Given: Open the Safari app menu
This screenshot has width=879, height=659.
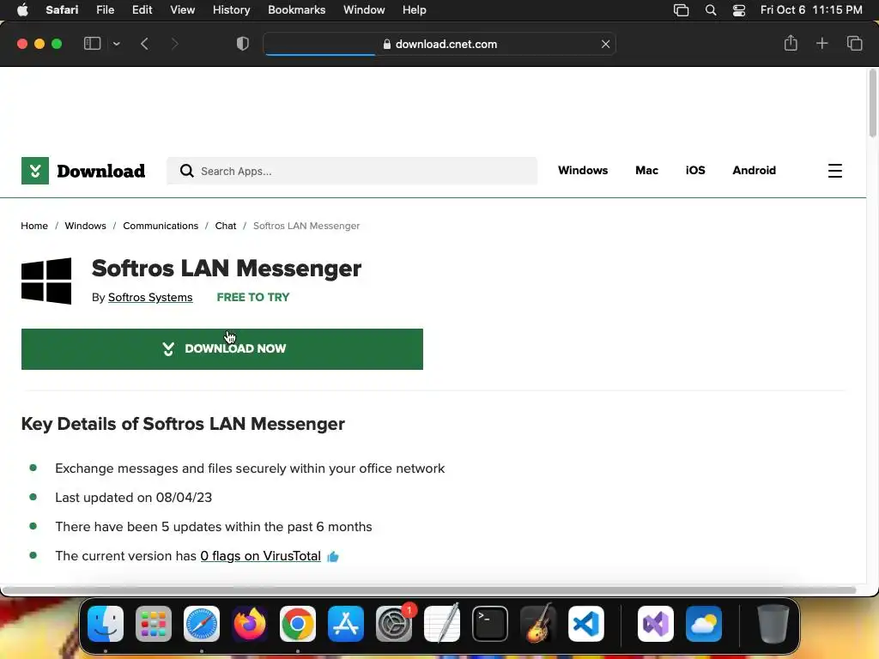Looking at the screenshot, I should tap(62, 9).
